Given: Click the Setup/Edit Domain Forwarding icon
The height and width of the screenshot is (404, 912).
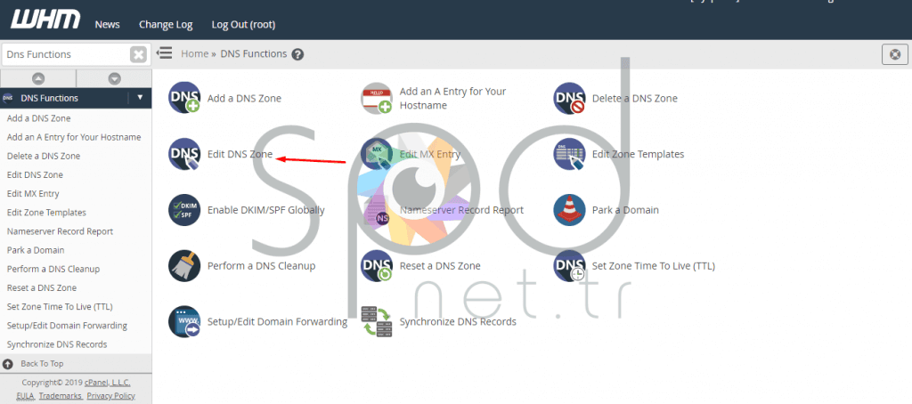Looking at the screenshot, I should [x=184, y=321].
